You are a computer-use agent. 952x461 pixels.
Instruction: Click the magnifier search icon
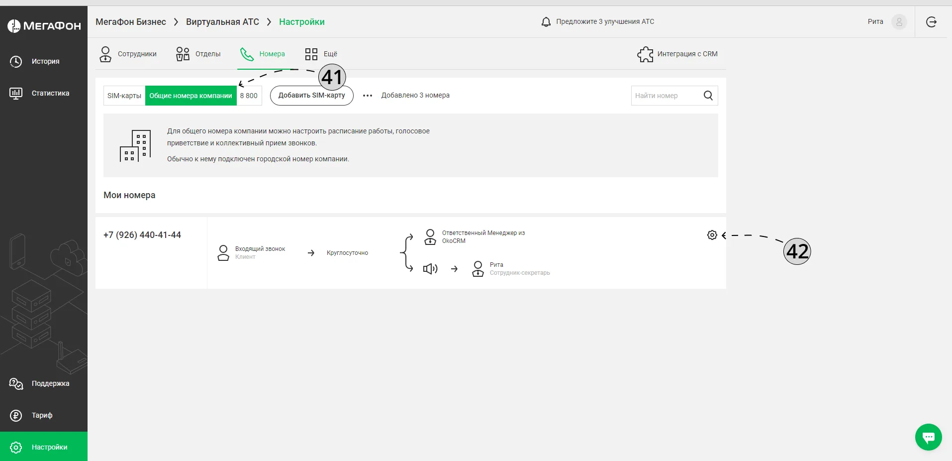click(708, 96)
